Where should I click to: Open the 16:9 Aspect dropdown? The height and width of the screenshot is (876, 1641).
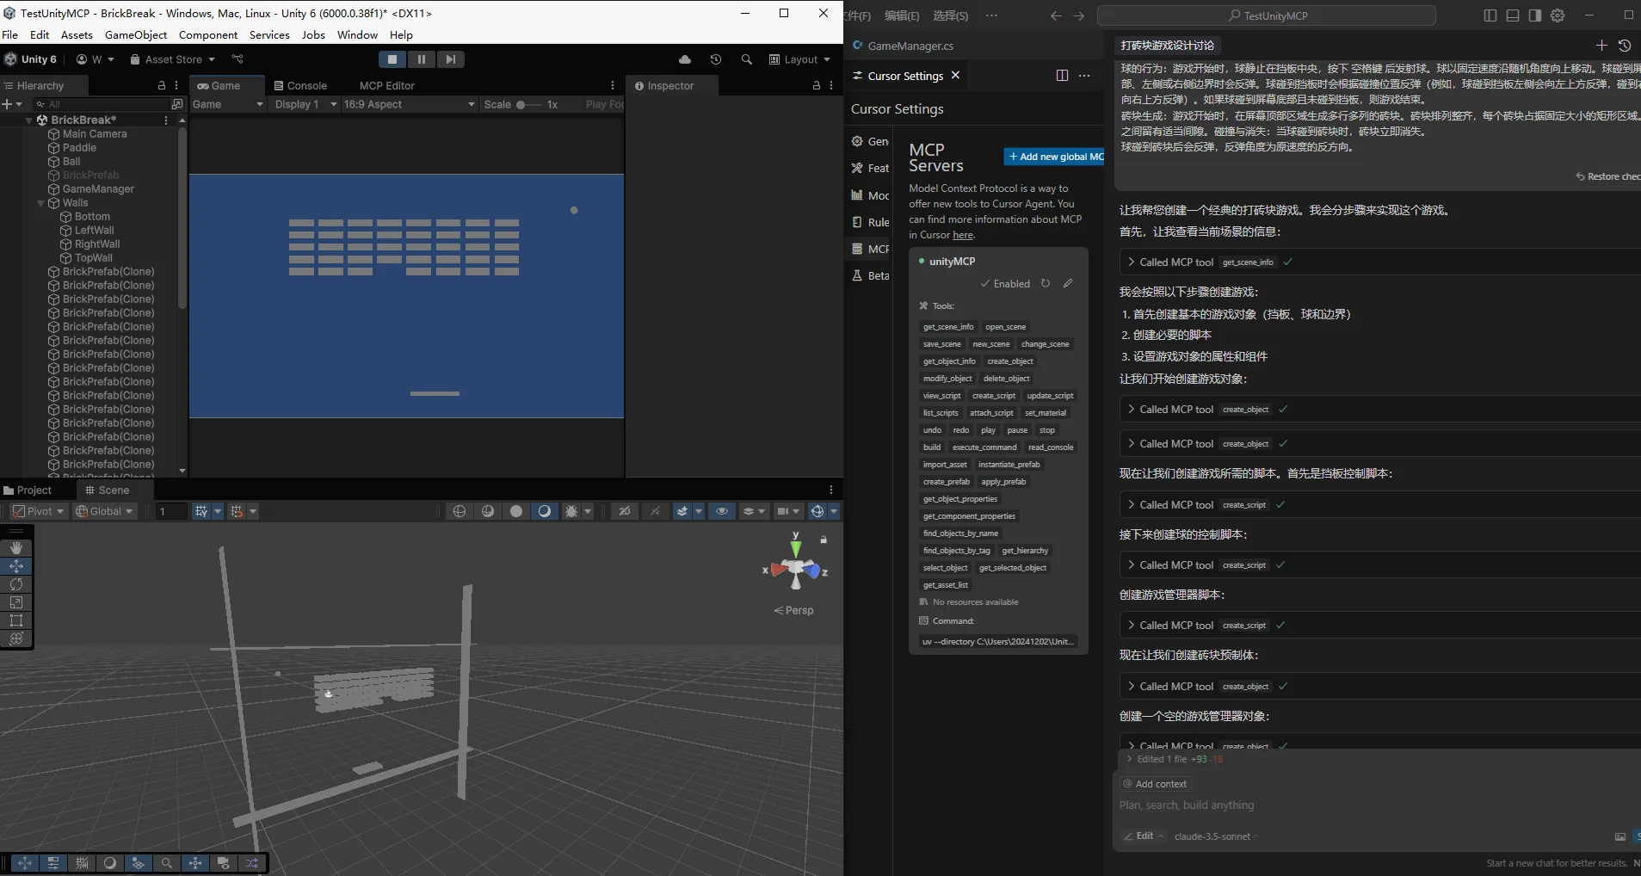409,104
